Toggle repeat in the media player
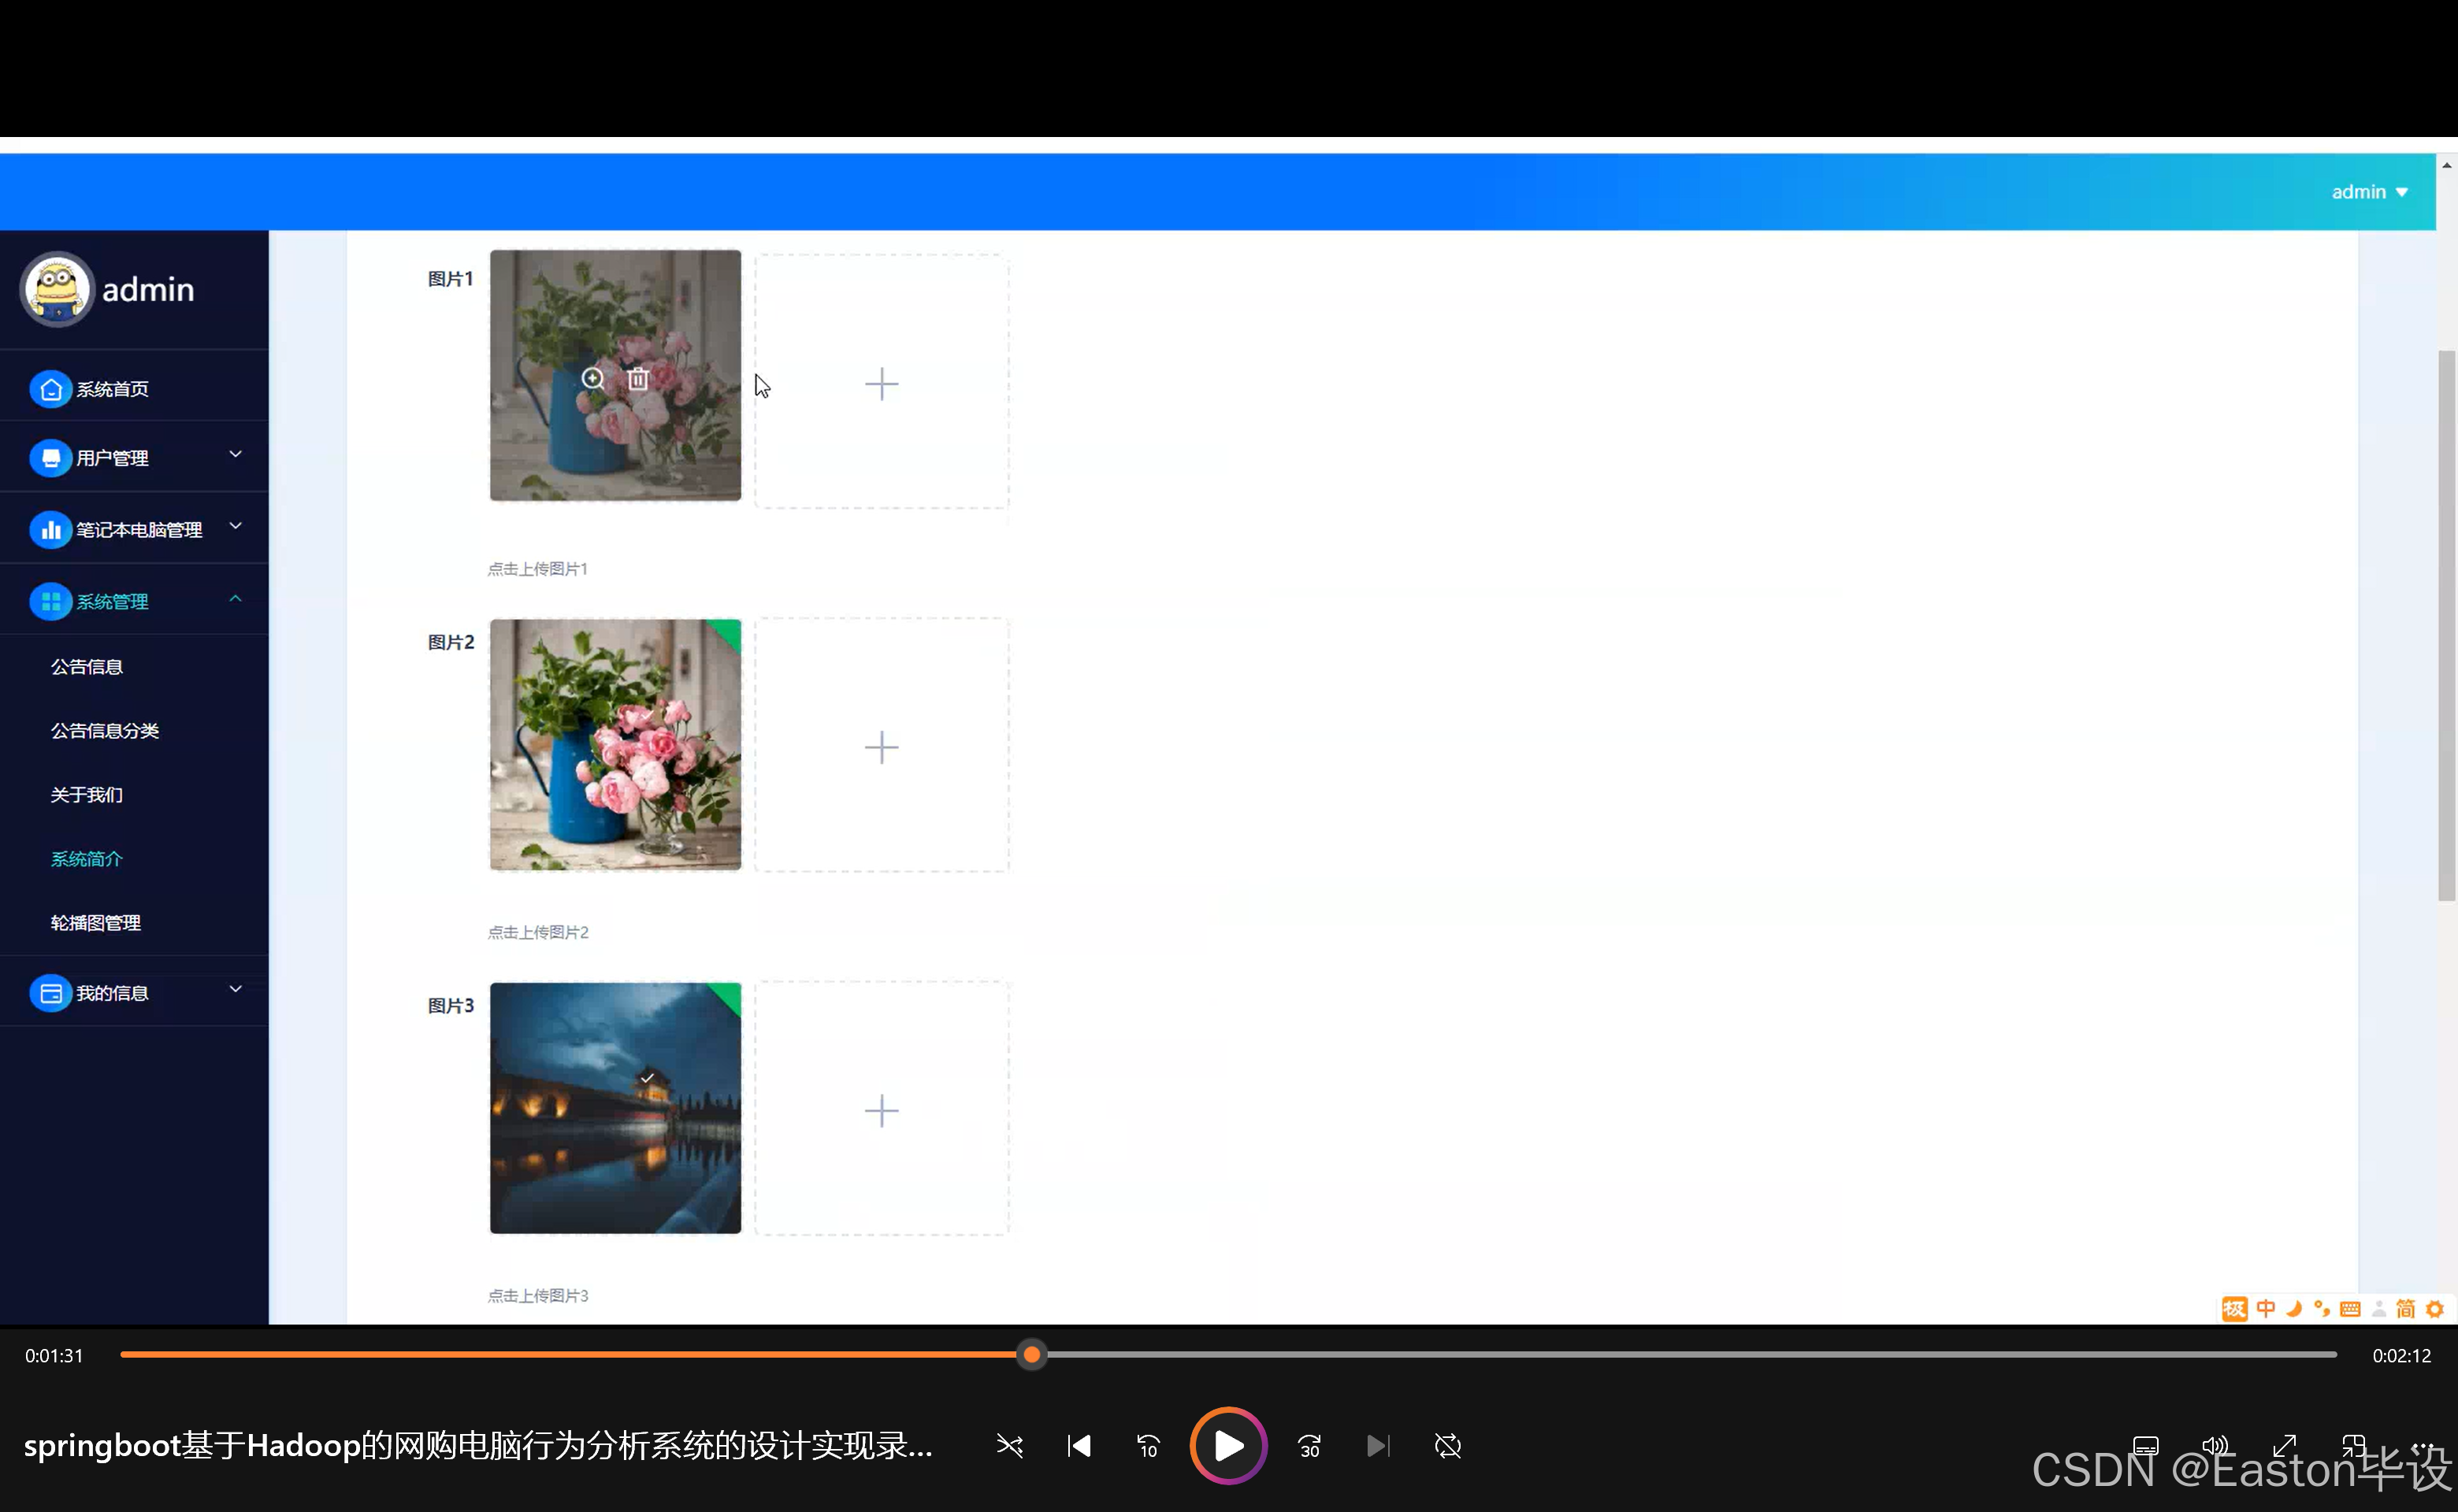Viewport: 2458px width, 1512px height. pos(1447,1445)
